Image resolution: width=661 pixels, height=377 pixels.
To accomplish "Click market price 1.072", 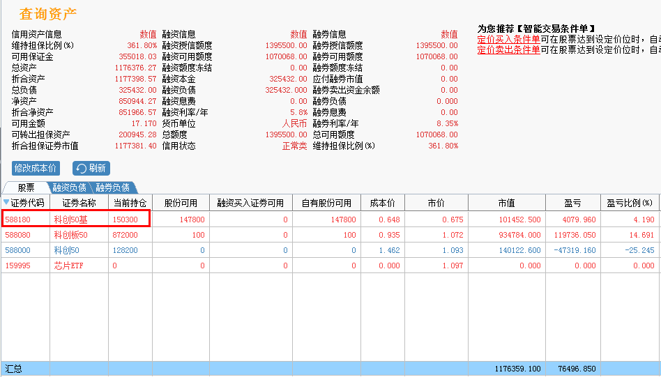I will 453,235.
